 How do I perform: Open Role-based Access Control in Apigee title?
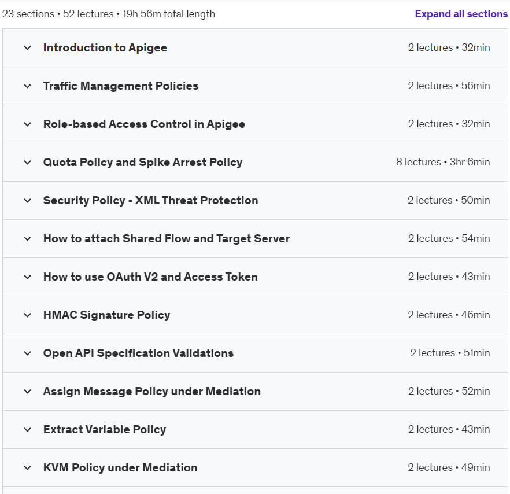point(144,124)
